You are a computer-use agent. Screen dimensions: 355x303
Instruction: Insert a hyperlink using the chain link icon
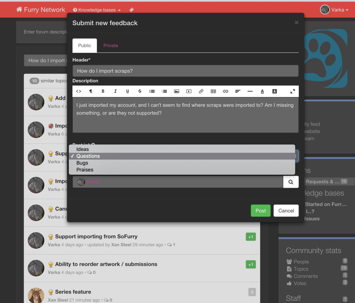(x=225, y=91)
